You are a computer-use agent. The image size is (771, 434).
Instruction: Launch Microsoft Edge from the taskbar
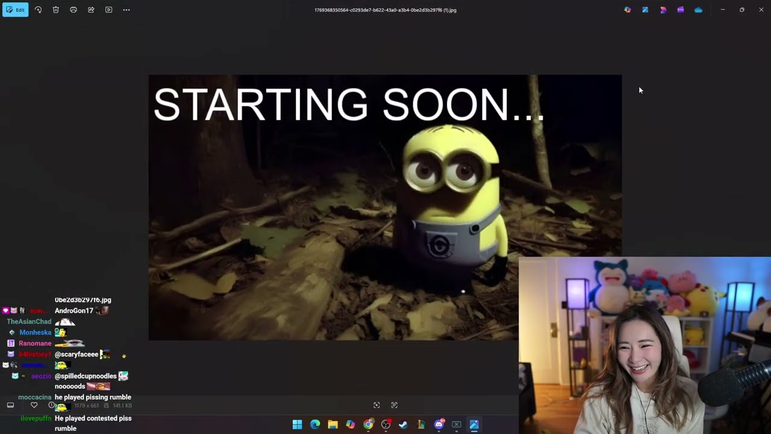coord(315,424)
